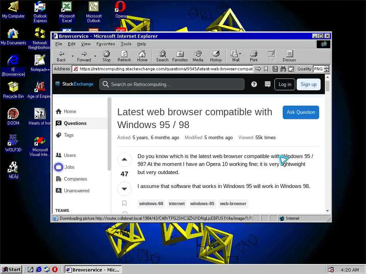The image size is (366, 274).
Task: Print the page using the Print button
Action: pos(253,56)
